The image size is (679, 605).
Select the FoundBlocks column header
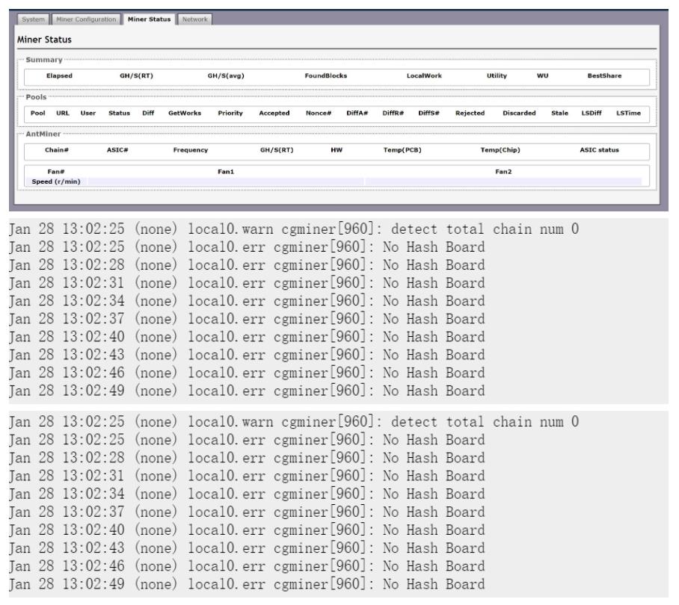point(325,75)
